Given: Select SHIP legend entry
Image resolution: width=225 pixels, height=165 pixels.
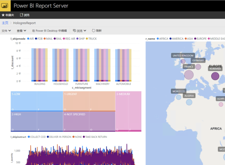Looking at the screenshot, I should point(80,39).
